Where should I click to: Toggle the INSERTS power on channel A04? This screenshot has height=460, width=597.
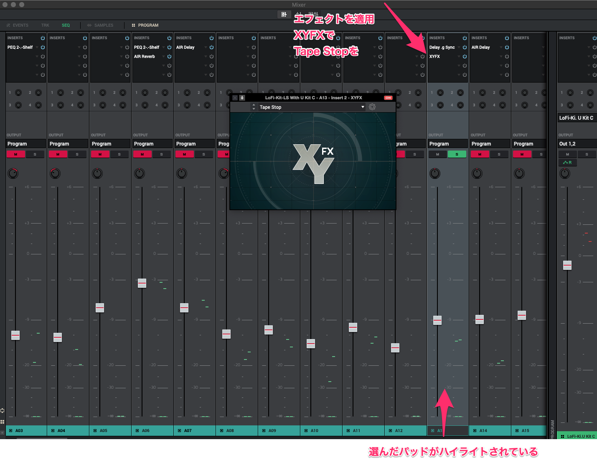pyautogui.click(x=85, y=38)
